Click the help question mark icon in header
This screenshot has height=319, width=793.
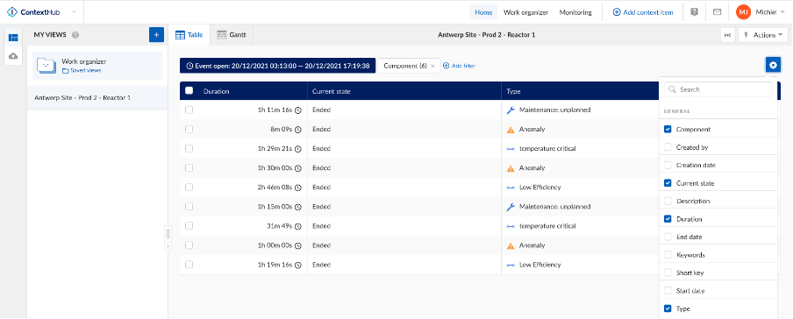(x=695, y=12)
